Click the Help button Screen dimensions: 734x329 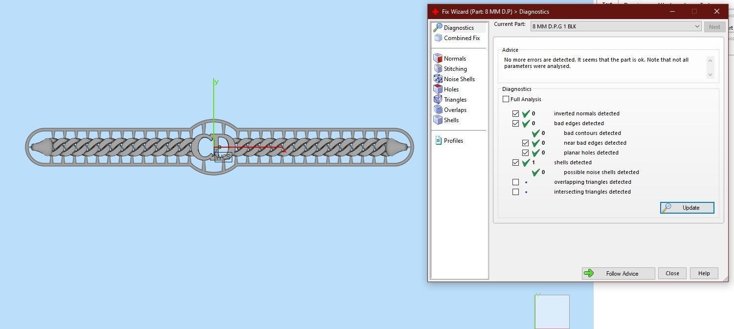click(x=704, y=273)
